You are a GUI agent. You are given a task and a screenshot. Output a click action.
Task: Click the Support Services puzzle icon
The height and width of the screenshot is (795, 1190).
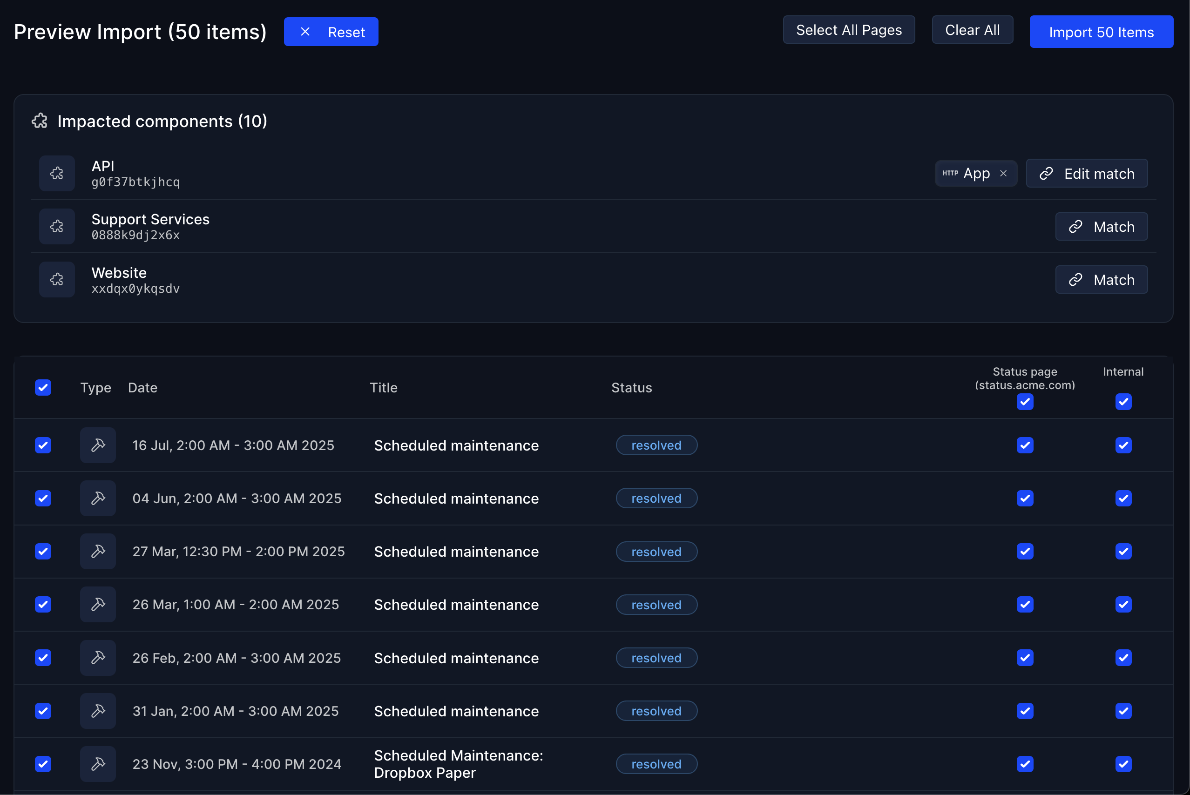[57, 227]
